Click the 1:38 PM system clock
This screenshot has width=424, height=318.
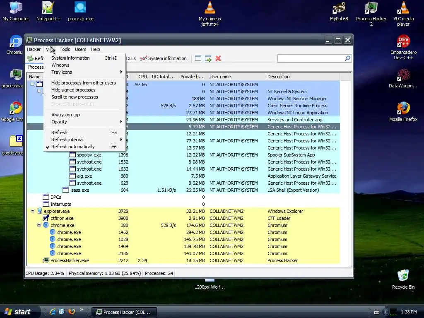[409, 312]
